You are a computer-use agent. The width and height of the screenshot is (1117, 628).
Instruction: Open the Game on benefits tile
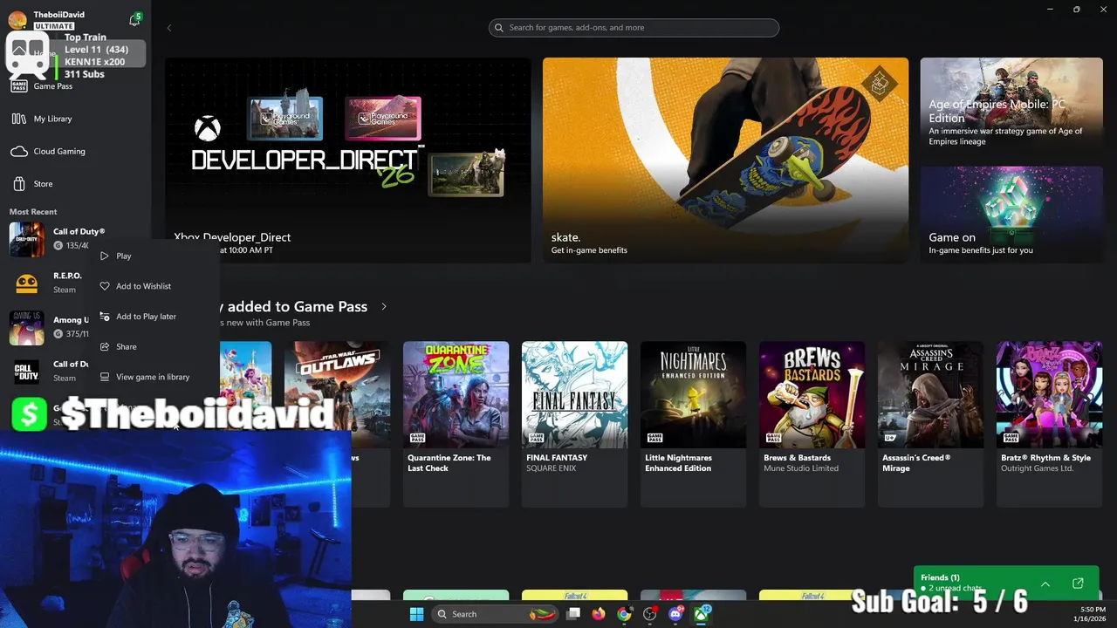click(1011, 215)
